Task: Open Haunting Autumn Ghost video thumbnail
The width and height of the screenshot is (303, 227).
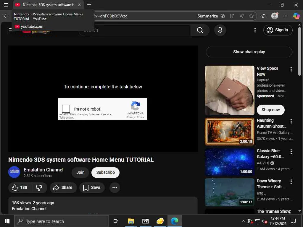Action: tap(230, 132)
